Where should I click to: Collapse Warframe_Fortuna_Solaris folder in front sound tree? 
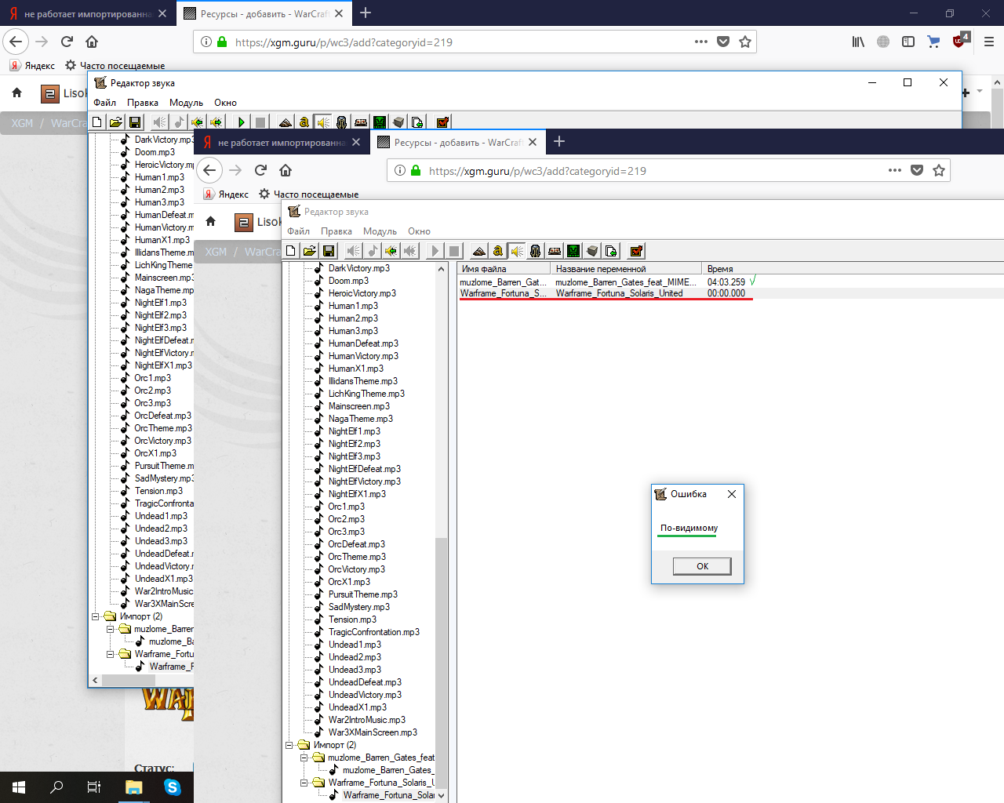point(304,783)
